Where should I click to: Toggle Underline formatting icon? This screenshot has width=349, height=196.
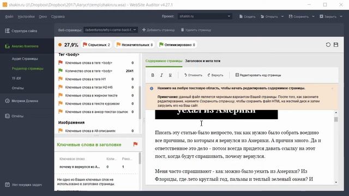(170, 75)
